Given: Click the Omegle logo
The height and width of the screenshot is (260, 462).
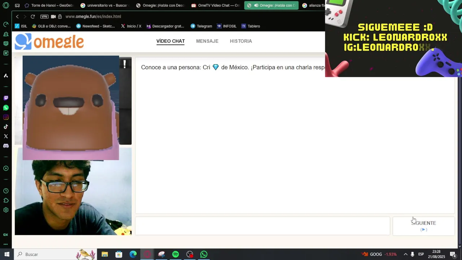Looking at the screenshot, I should (x=49, y=42).
